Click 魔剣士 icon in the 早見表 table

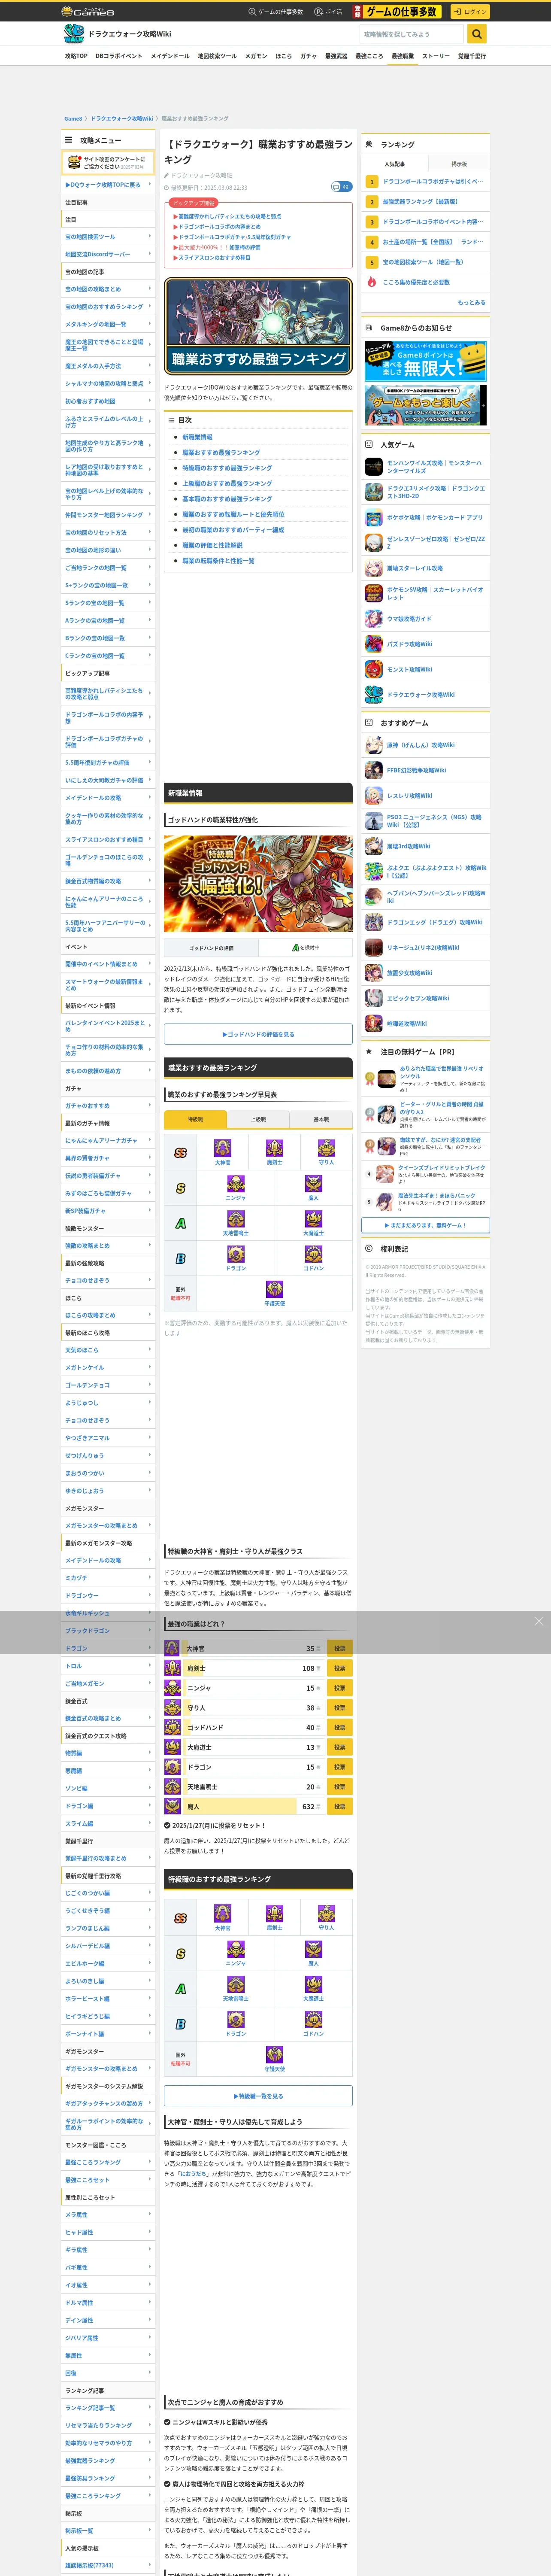274,1148
